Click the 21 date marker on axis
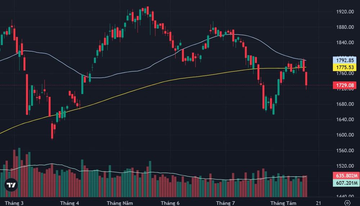This screenshot has height=206, width=360. pos(318,203)
